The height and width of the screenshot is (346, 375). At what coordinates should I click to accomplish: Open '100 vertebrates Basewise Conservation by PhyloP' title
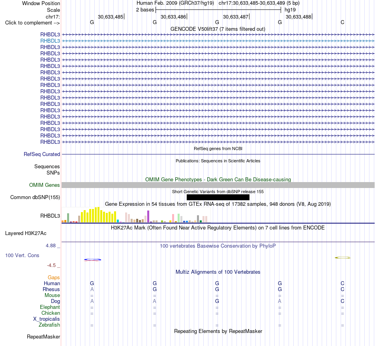pyautogui.click(x=218, y=246)
